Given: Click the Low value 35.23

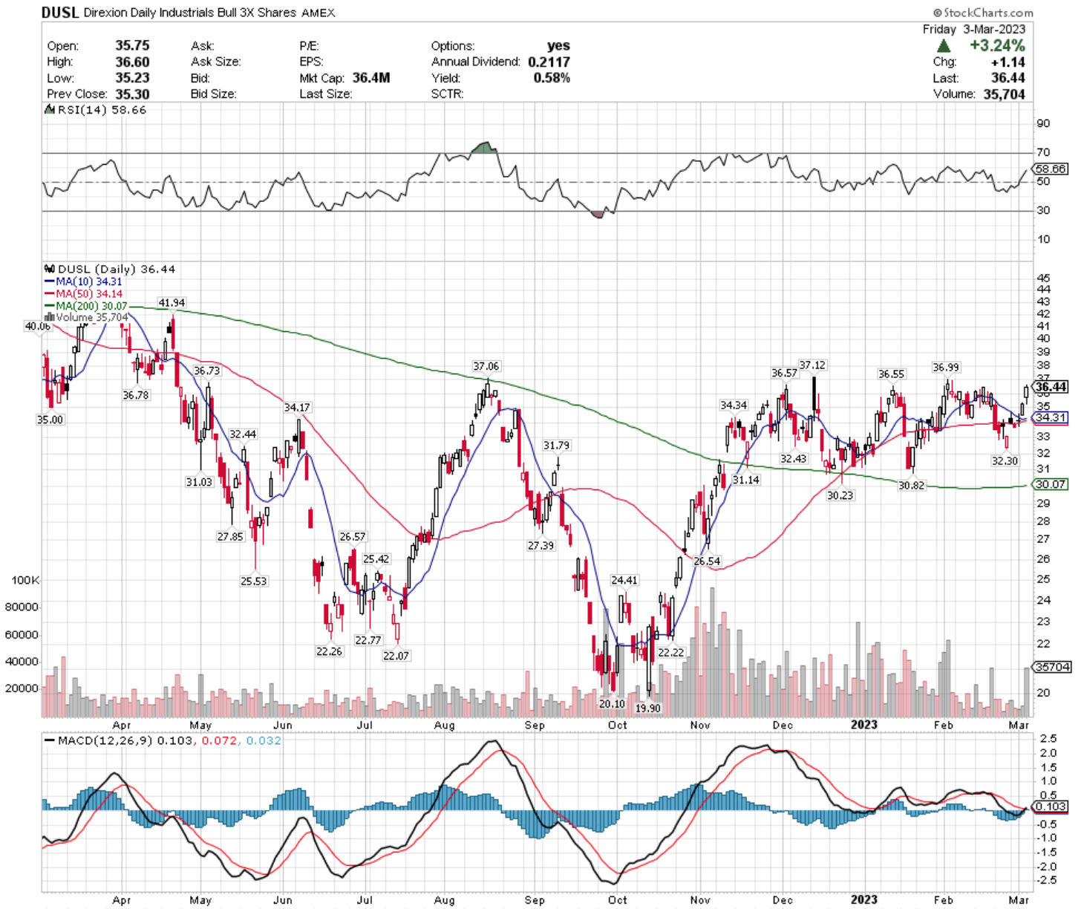Looking at the screenshot, I should point(132,78).
